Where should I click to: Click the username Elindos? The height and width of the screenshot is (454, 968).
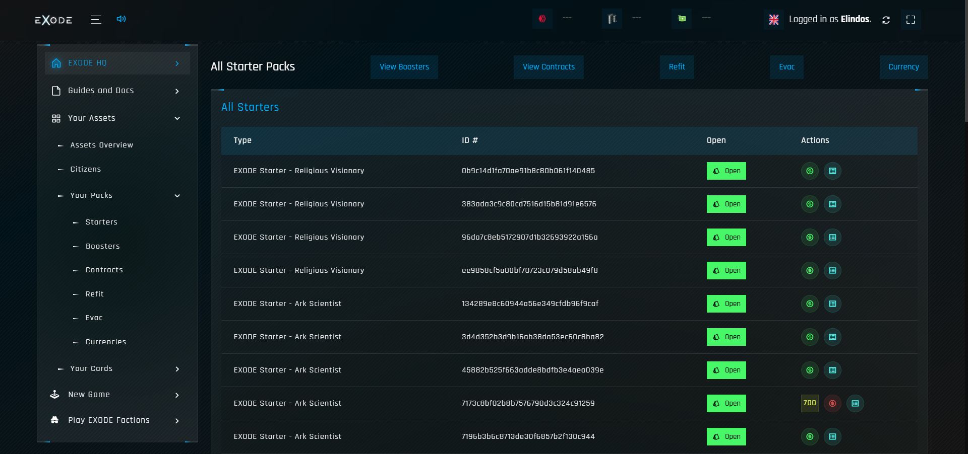[x=856, y=19]
